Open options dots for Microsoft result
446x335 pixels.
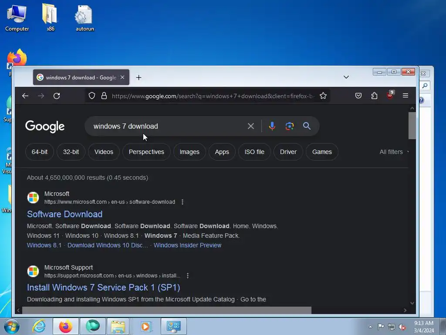[182, 202]
